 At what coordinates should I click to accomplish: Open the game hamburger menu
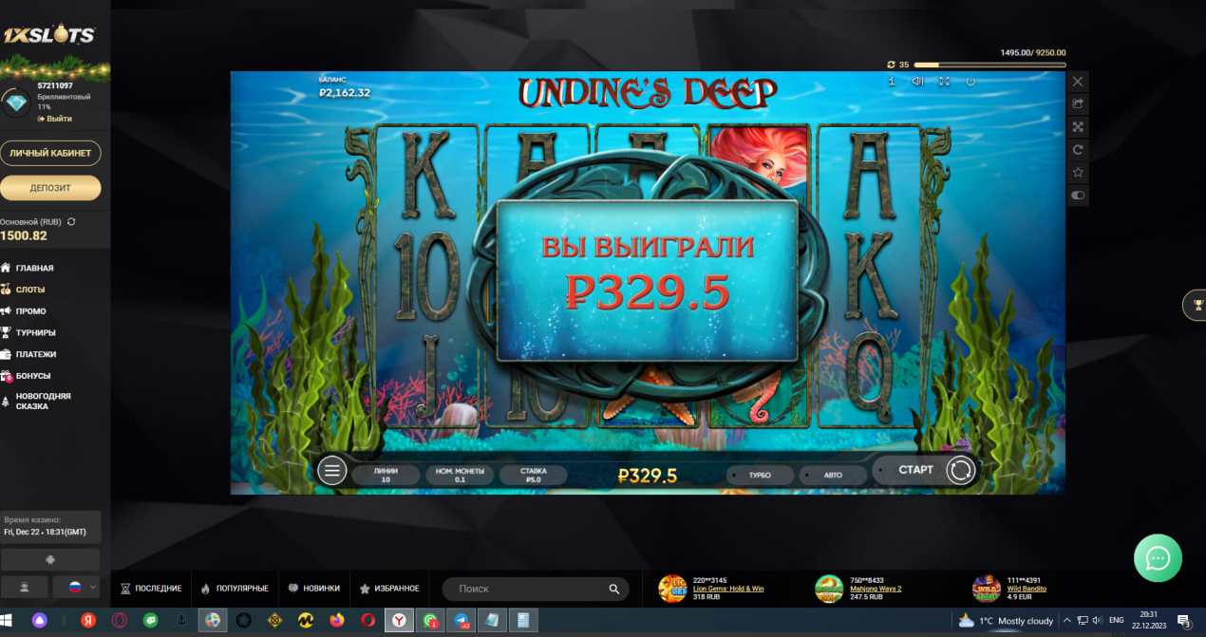(x=331, y=470)
